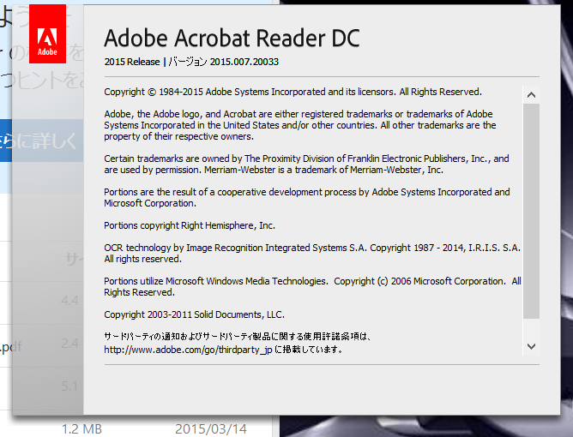Click the Adobe trademarks notice paragraph

299,125
